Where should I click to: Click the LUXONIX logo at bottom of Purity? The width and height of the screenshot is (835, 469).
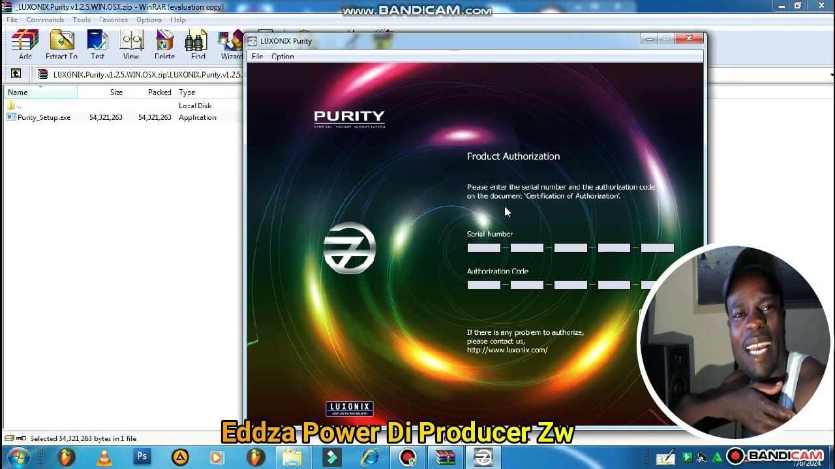coord(349,409)
